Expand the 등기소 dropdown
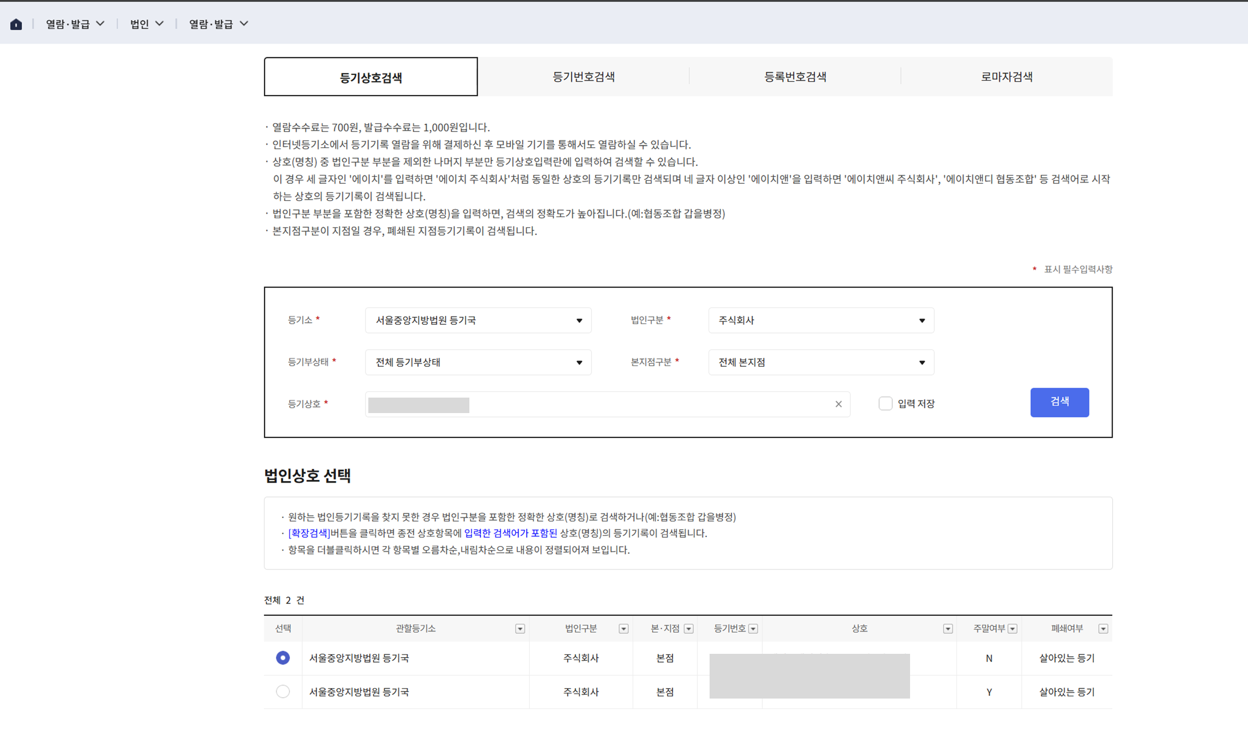1248x751 pixels. [x=478, y=320]
